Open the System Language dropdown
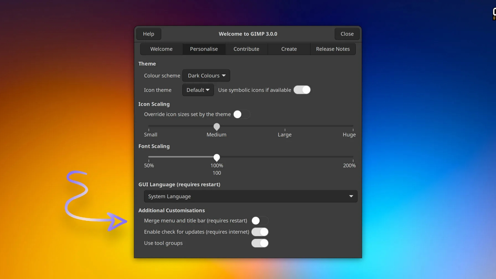This screenshot has height=279, width=496. pos(250,196)
